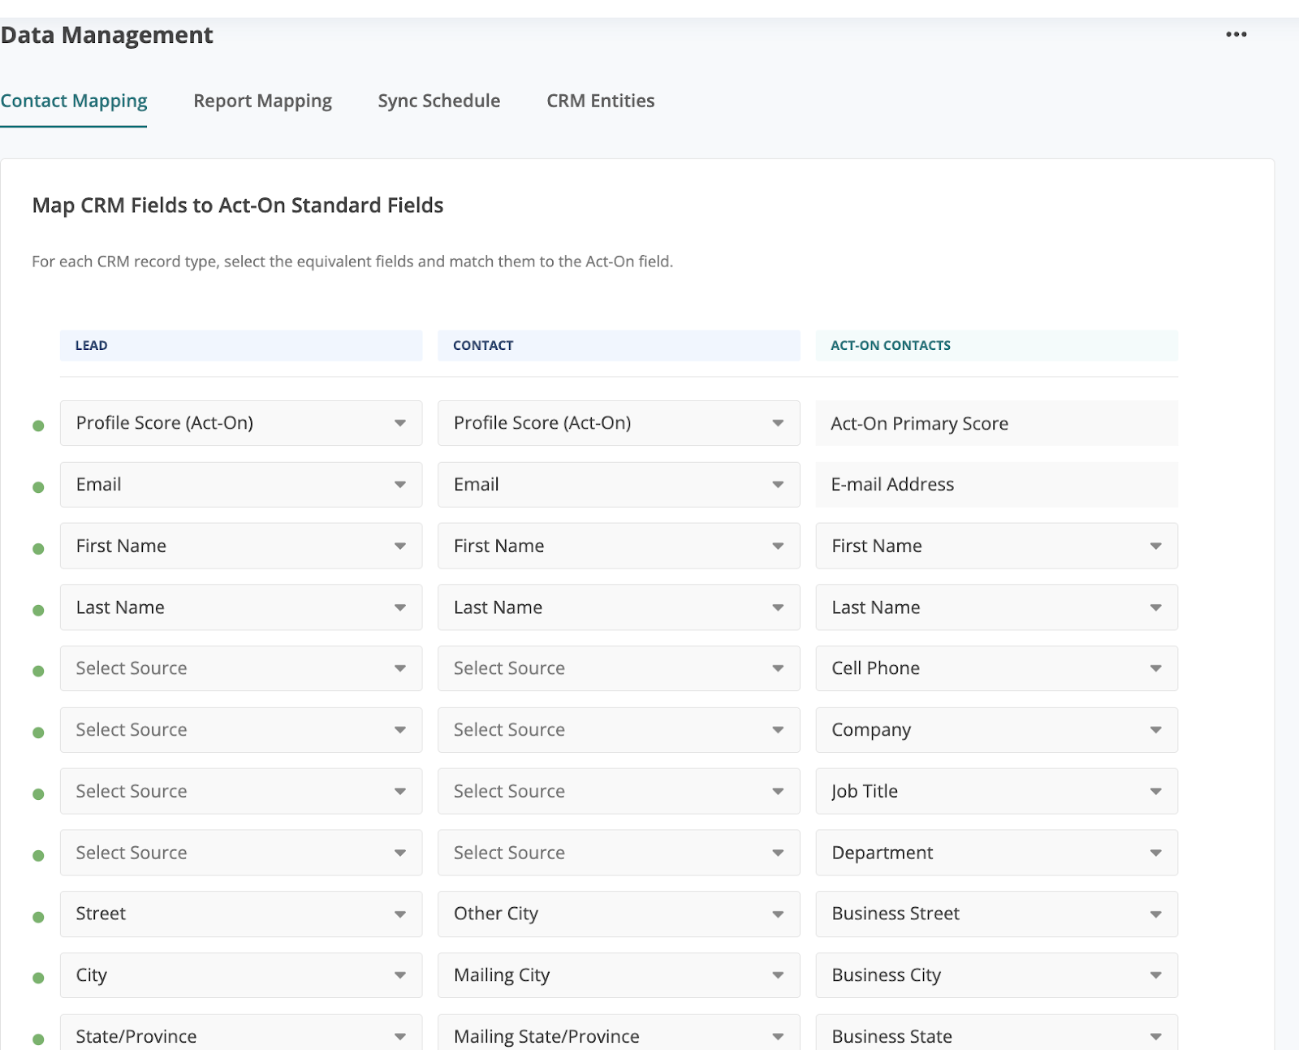The width and height of the screenshot is (1299, 1050).
Task: Open Act-On Business City dropdown
Action: point(996,975)
